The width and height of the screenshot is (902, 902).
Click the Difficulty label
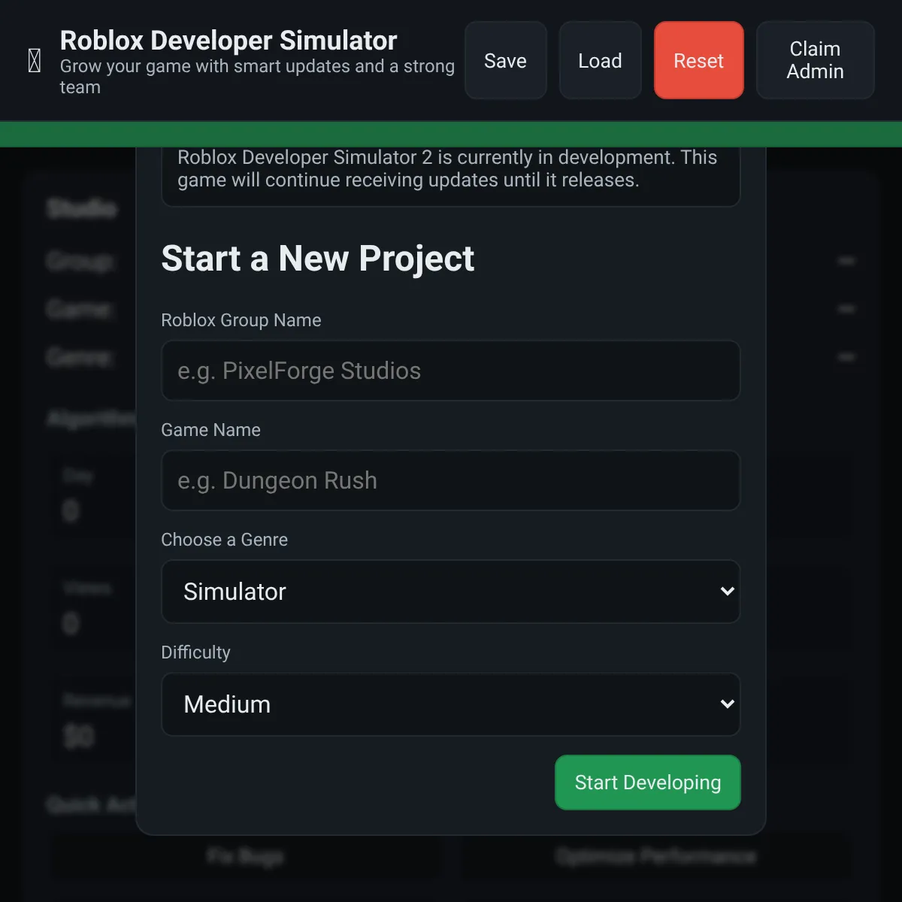(195, 652)
